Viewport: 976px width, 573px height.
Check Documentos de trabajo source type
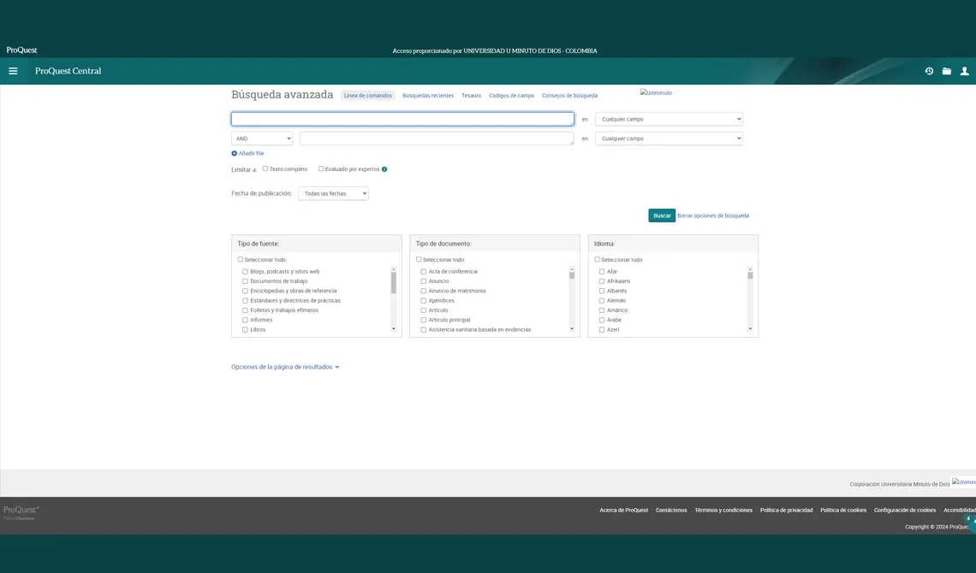[x=245, y=281]
